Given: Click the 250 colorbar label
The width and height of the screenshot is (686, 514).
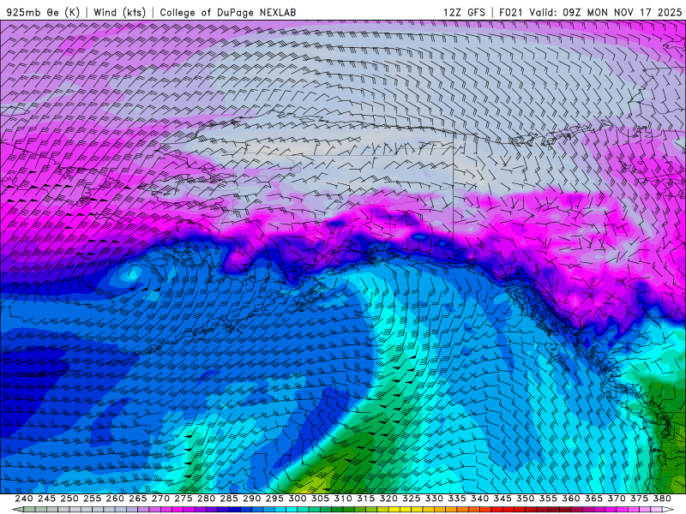Looking at the screenshot, I should [x=69, y=499].
